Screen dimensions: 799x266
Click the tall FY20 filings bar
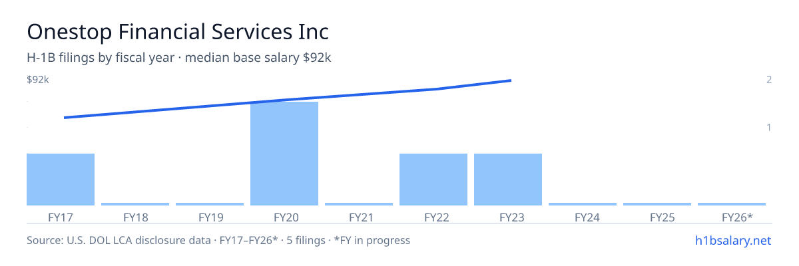click(284, 154)
